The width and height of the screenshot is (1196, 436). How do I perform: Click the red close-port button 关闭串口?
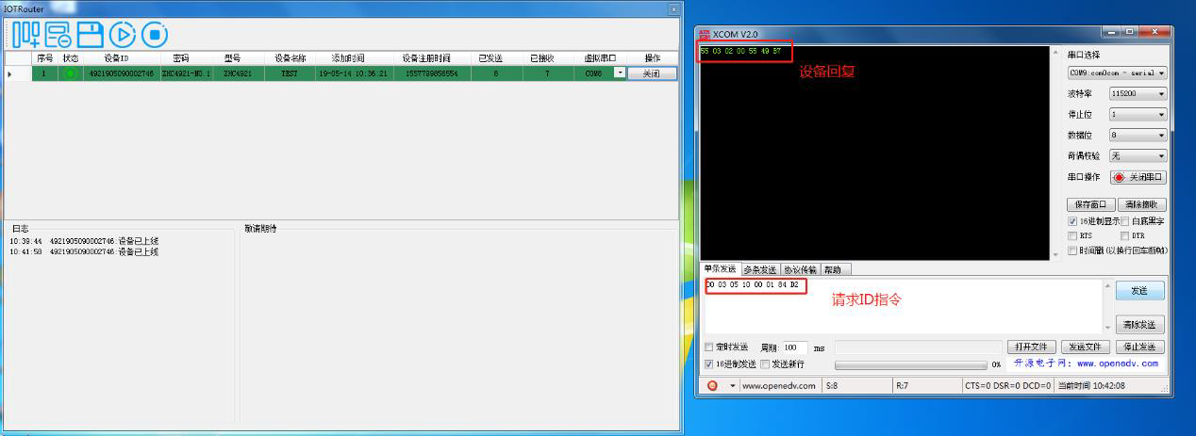[1138, 177]
